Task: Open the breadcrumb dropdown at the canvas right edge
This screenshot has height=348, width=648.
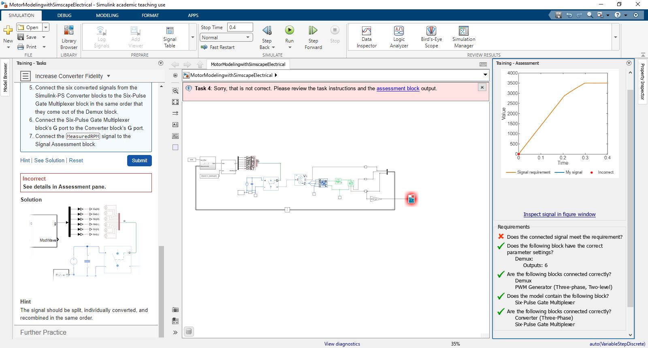Action: click(x=485, y=75)
